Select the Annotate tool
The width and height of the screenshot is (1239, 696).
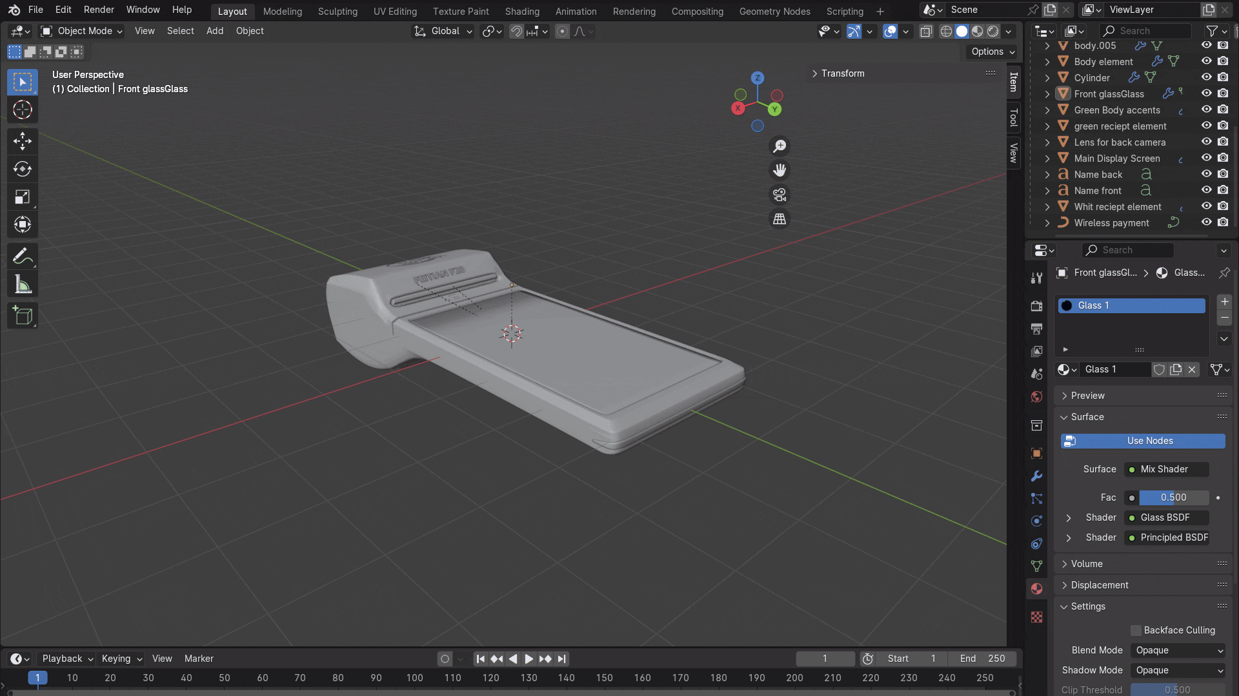pos(23,256)
